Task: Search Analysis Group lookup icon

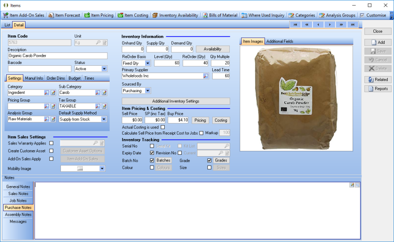Action: (47, 119)
